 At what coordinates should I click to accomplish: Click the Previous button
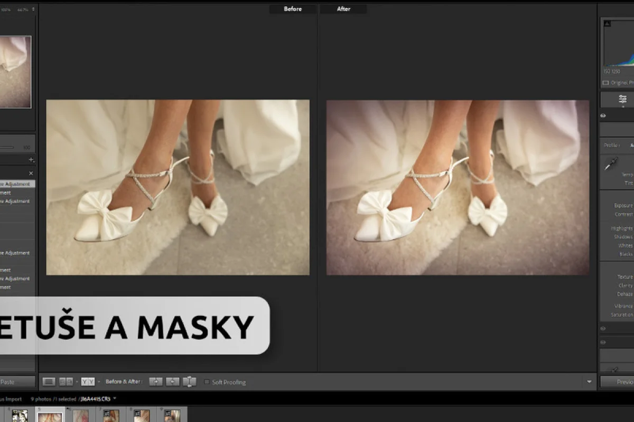click(617, 382)
